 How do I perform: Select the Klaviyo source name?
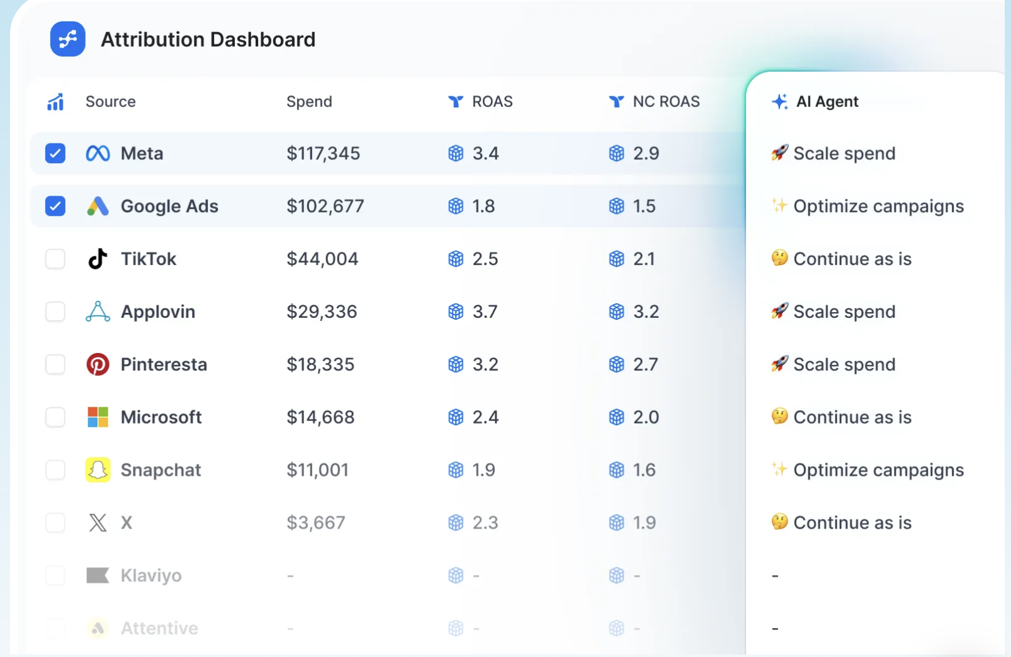point(151,576)
